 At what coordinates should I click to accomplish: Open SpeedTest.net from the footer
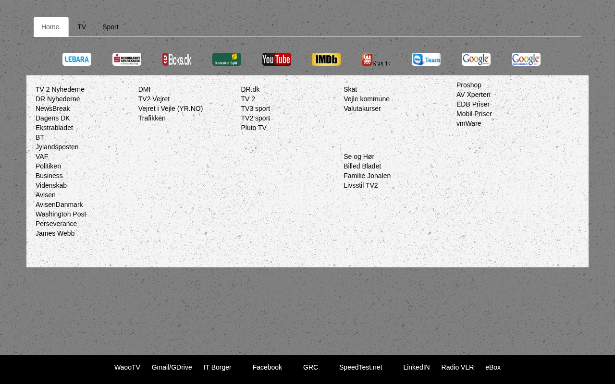point(361,367)
